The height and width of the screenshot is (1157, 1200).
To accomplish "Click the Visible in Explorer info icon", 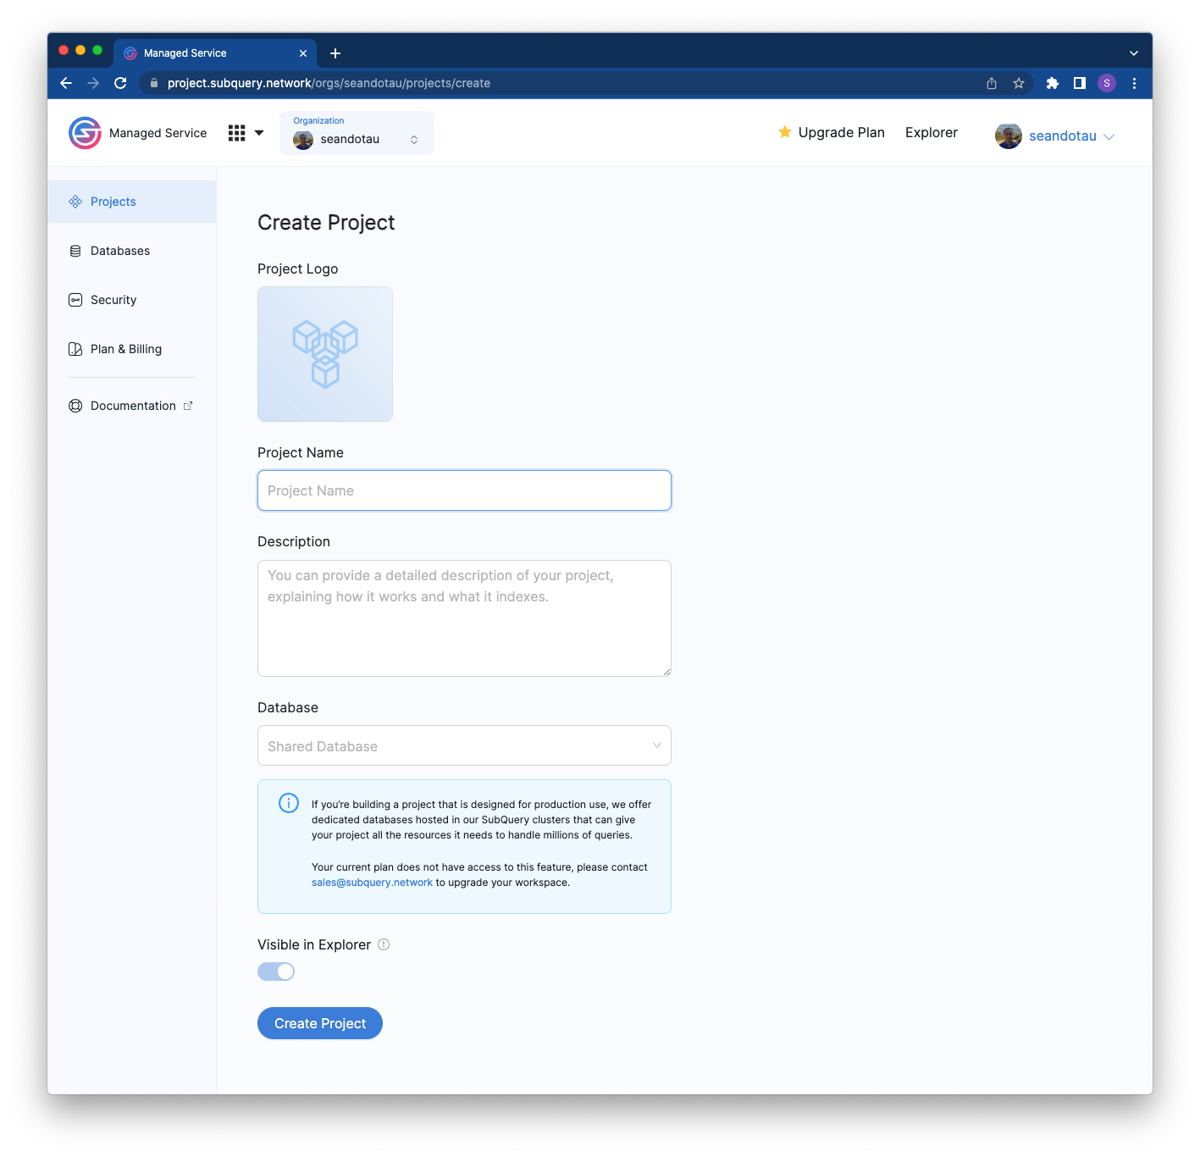I will (x=384, y=944).
